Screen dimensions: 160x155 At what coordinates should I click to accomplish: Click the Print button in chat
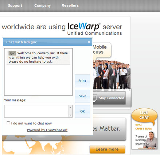tap(82, 81)
